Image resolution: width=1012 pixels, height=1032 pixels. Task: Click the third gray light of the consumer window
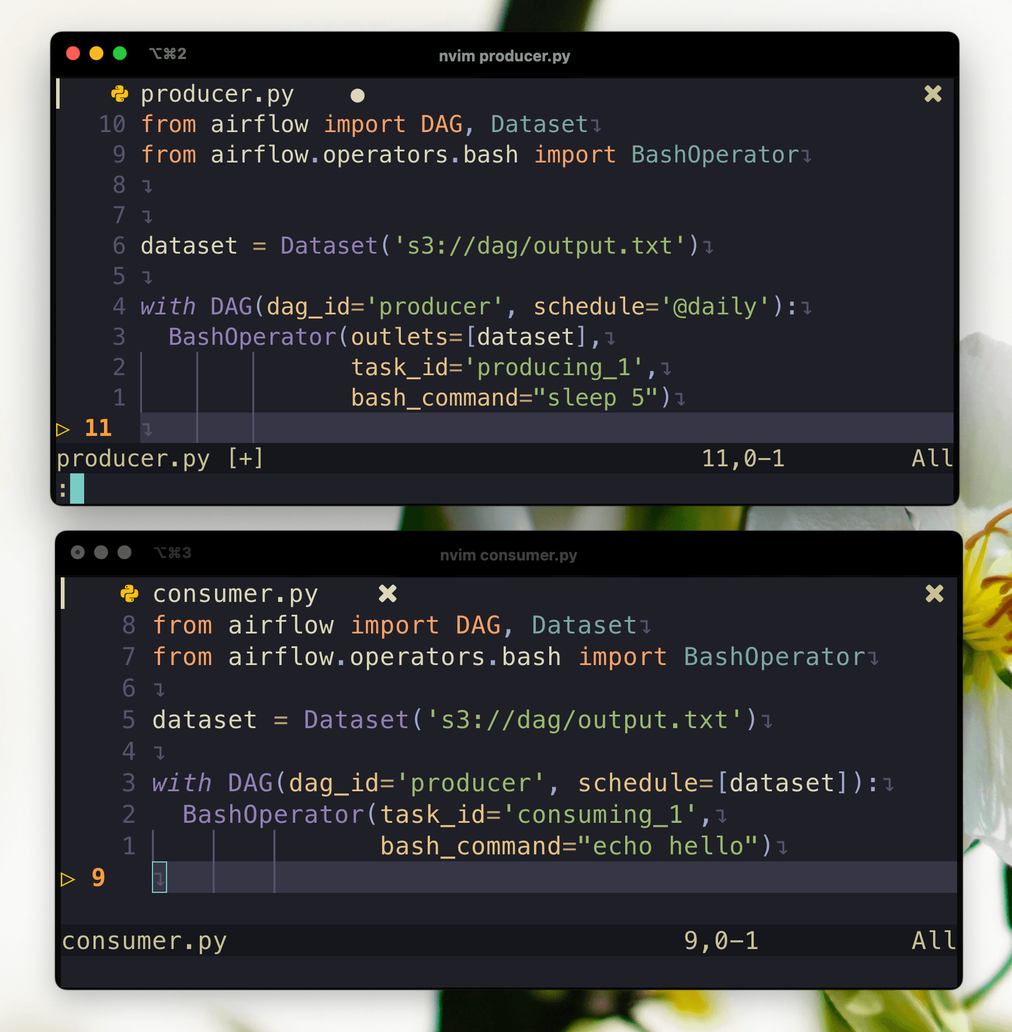click(124, 552)
